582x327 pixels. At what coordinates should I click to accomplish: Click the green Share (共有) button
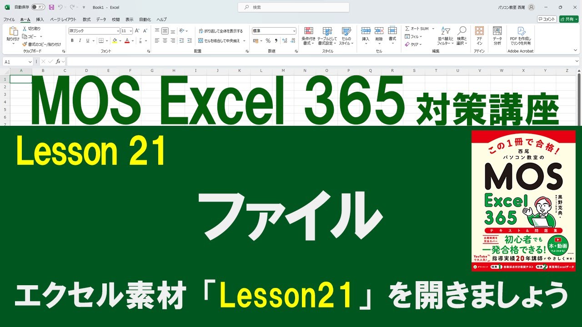coord(569,19)
